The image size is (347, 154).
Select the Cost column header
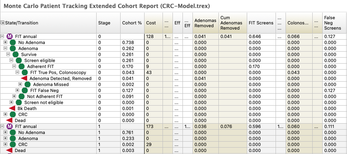tap(154, 23)
